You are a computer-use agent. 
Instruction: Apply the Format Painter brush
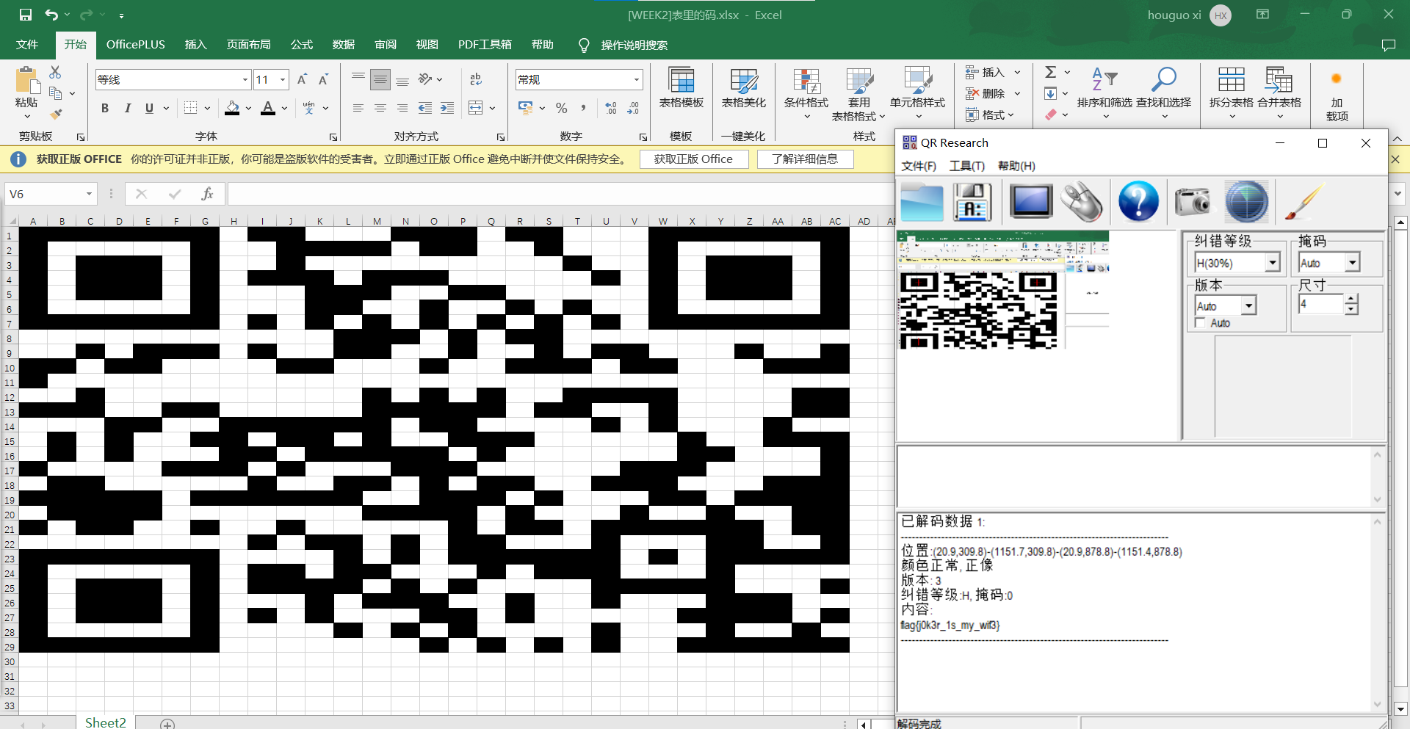[x=55, y=114]
